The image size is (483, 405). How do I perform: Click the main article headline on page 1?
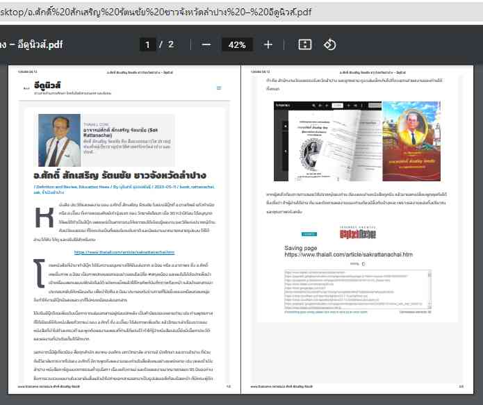[120, 175]
